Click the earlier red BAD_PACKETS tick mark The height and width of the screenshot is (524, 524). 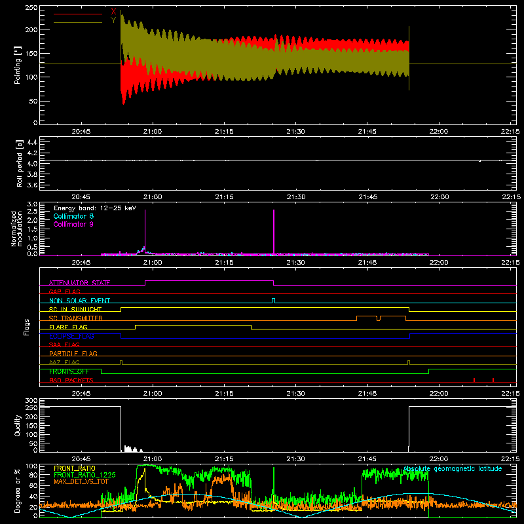[474, 380]
